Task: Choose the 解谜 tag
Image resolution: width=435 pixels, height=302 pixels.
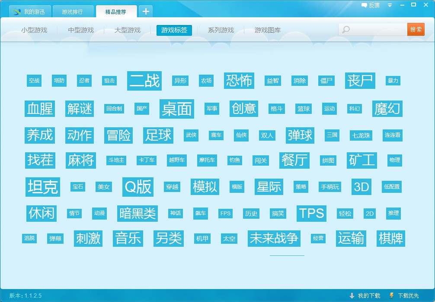Action: point(79,109)
